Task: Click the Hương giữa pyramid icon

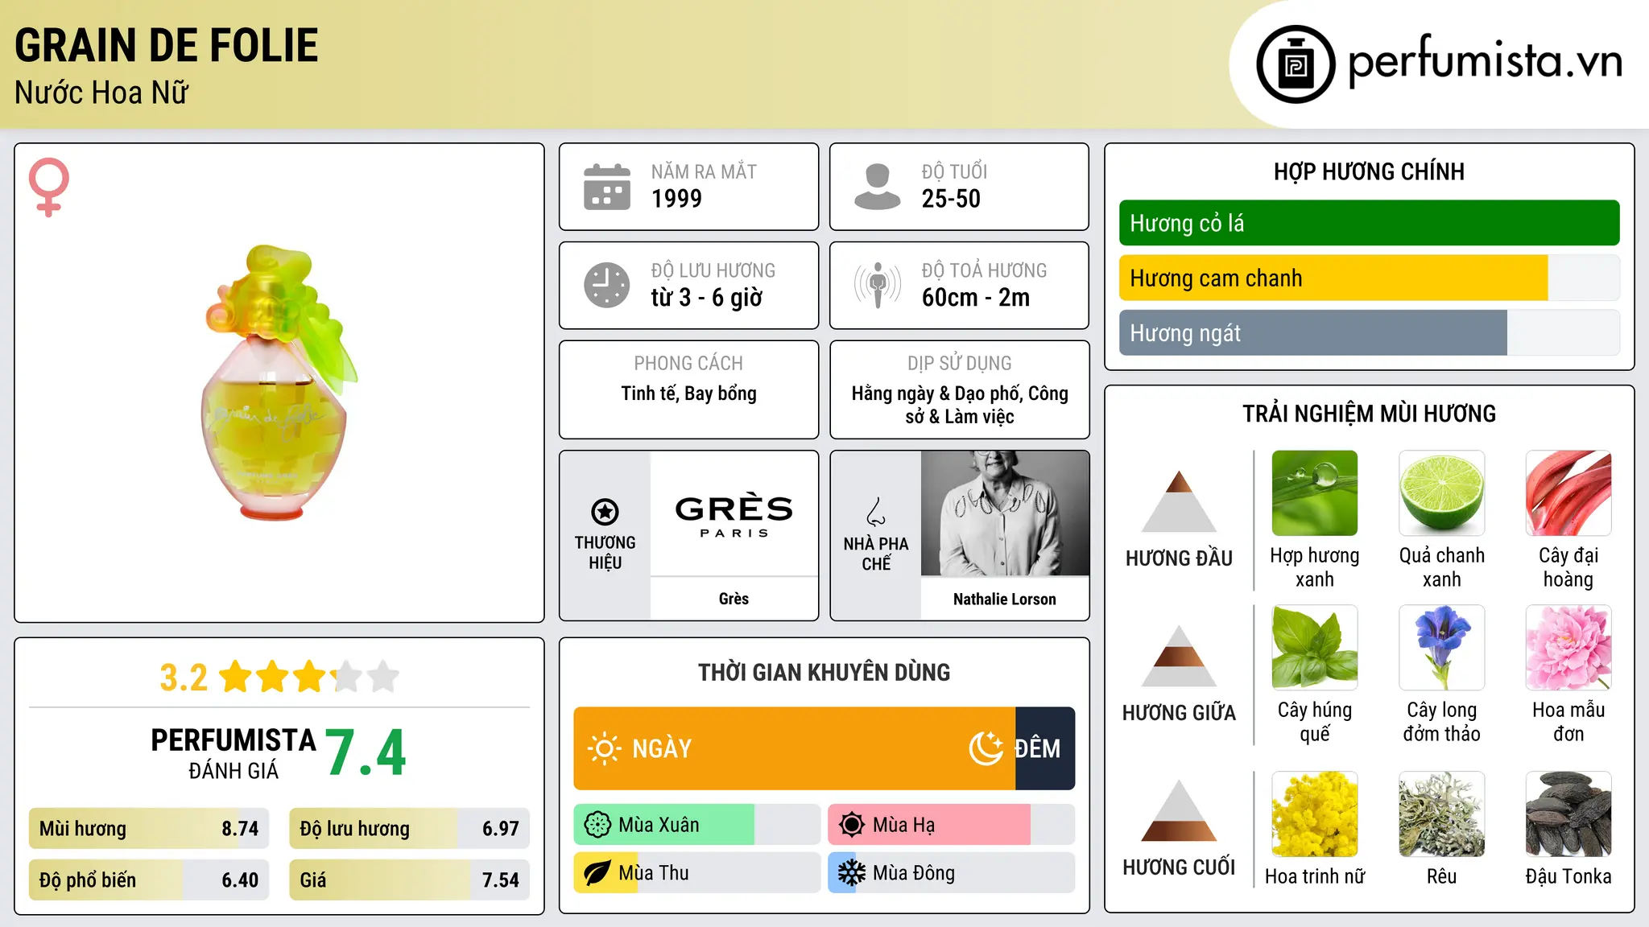Action: (1179, 656)
